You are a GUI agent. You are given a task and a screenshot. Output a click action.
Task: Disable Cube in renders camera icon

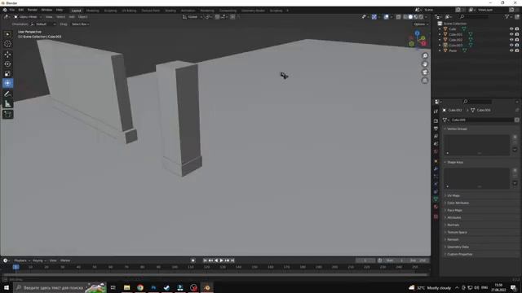[x=517, y=29]
